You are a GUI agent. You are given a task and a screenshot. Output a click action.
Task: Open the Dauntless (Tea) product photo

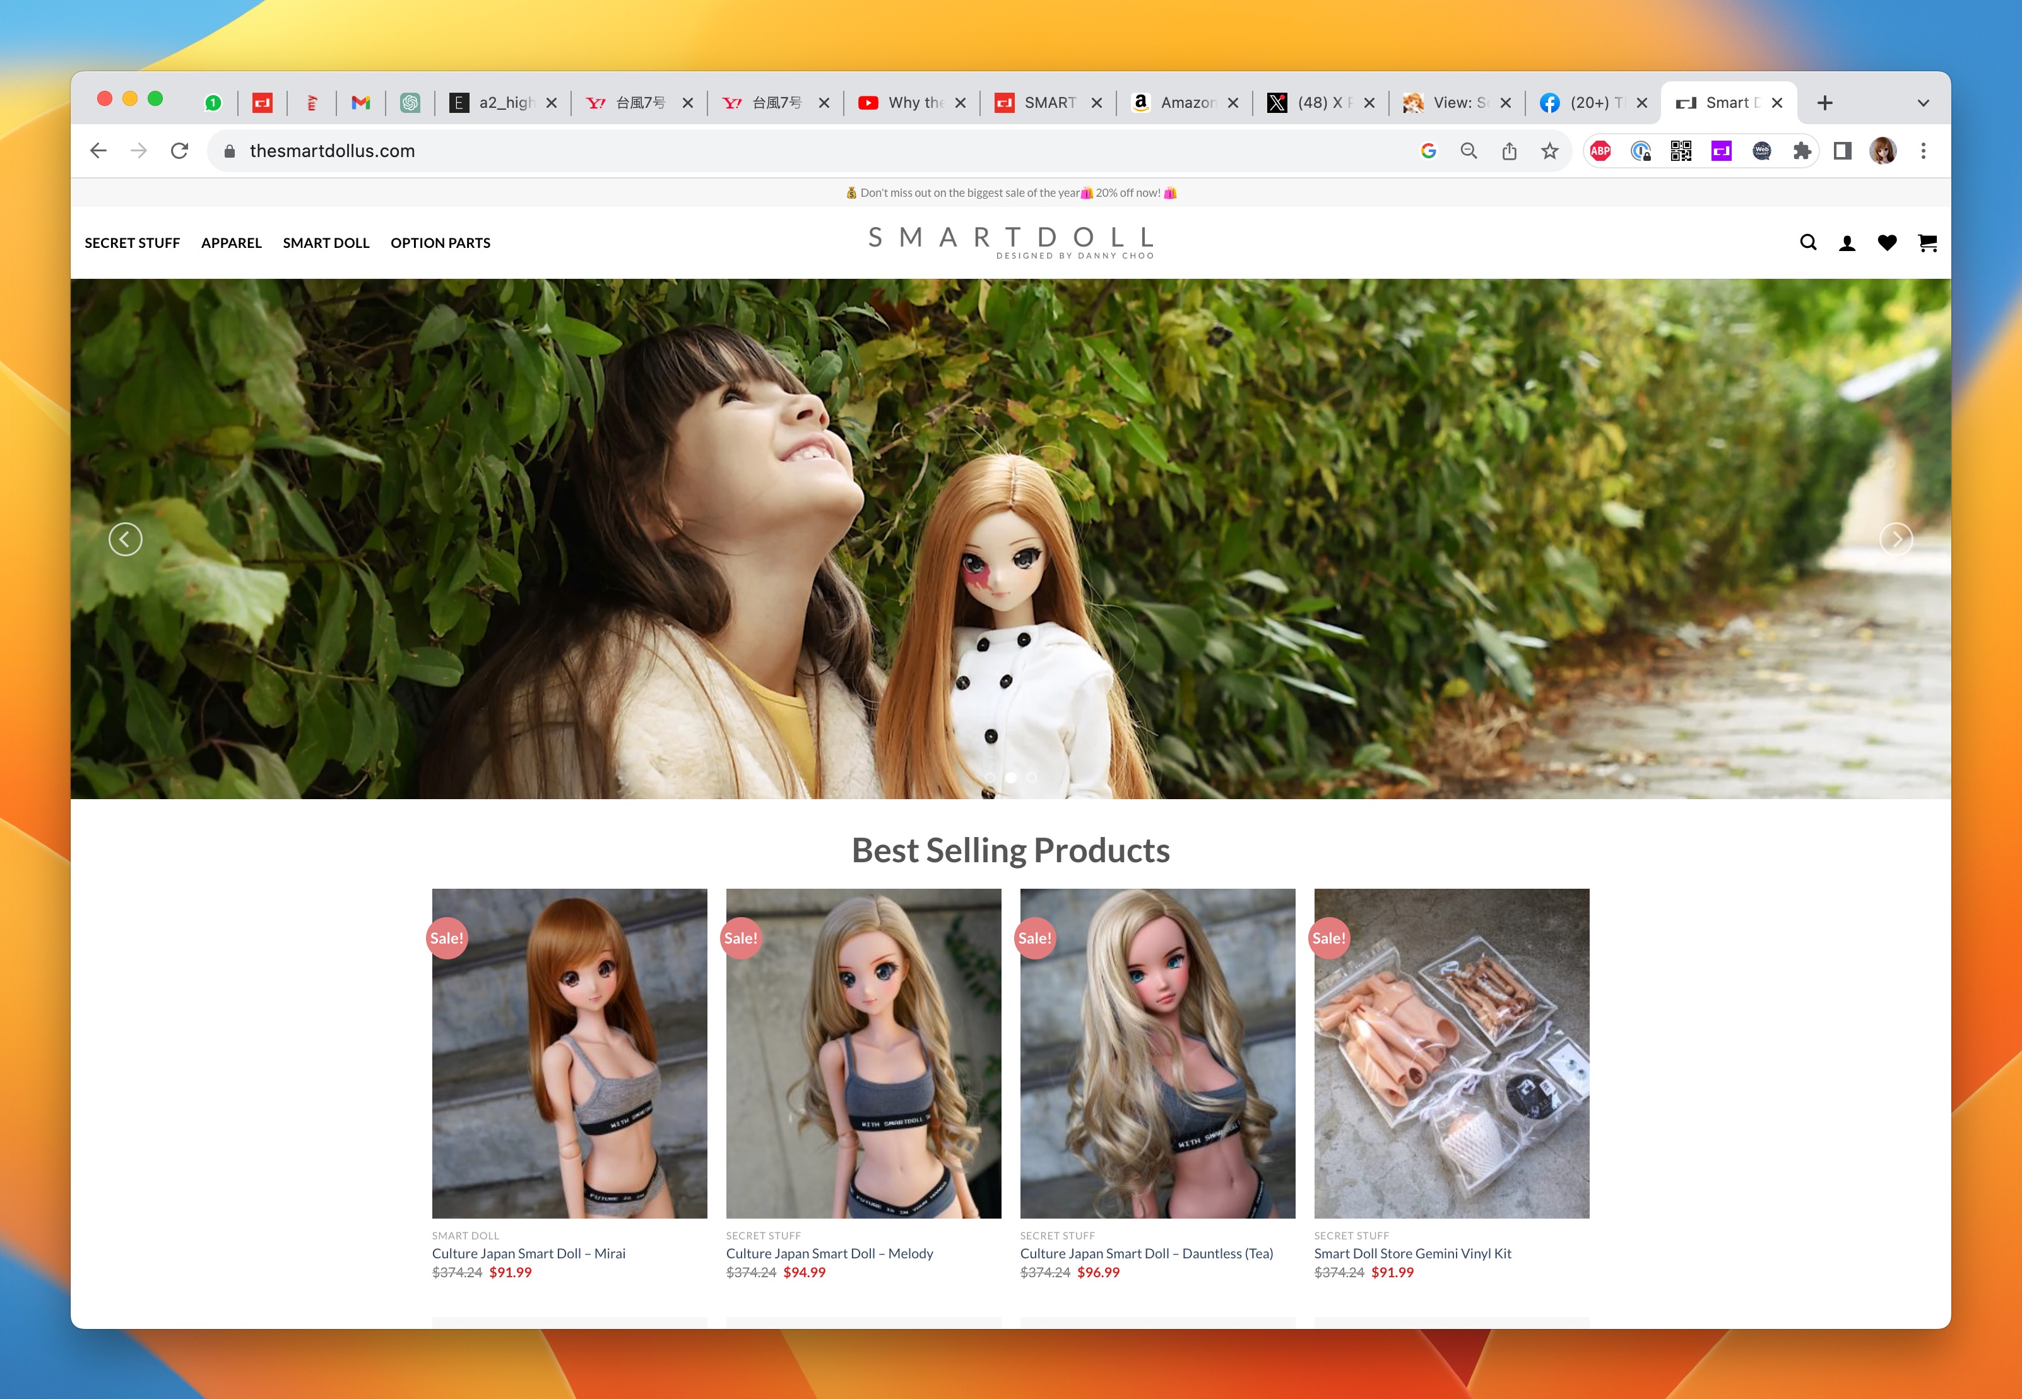pyautogui.click(x=1157, y=1053)
